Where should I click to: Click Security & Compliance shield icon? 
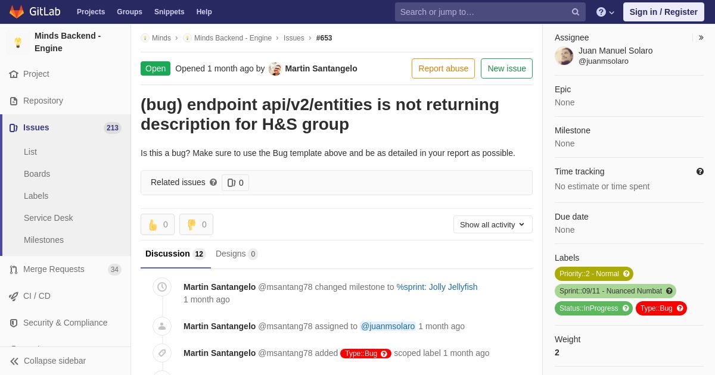click(x=14, y=323)
